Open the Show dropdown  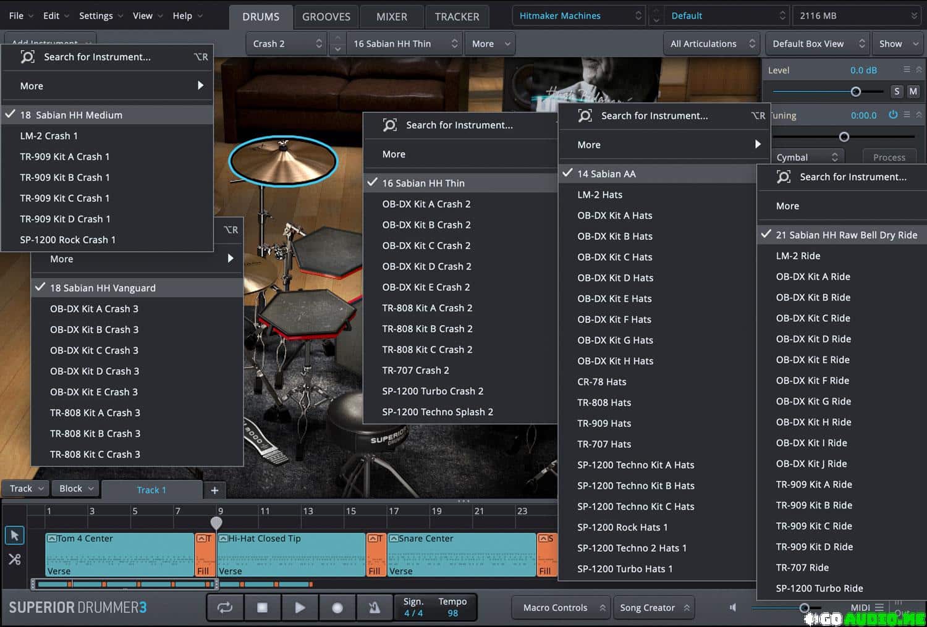click(898, 44)
